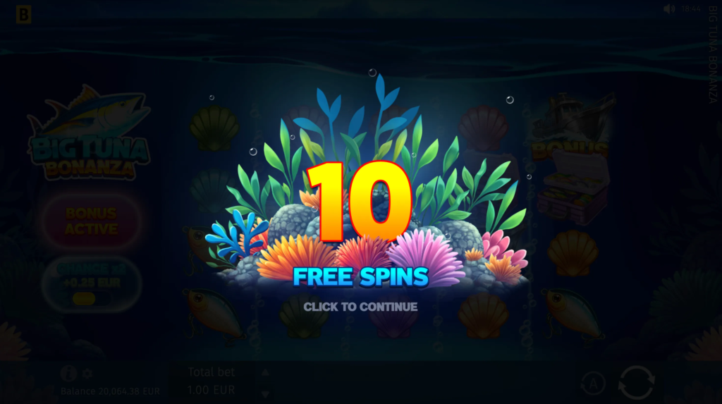722x404 pixels.
Task: Decrease total bet with down arrow
Action: pyautogui.click(x=265, y=394)
